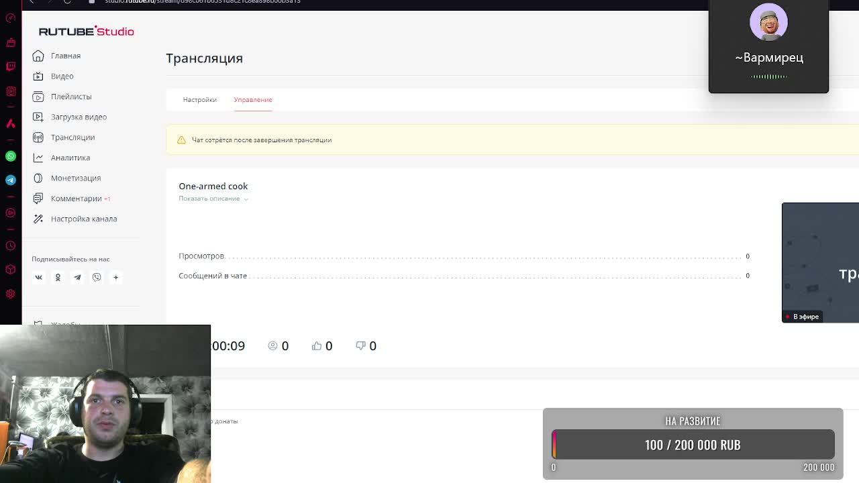Open the Telegram icon under Подписывайтесь на нас
The width and height of the screenshot is (859, 483).
click(x=77, y=277)
